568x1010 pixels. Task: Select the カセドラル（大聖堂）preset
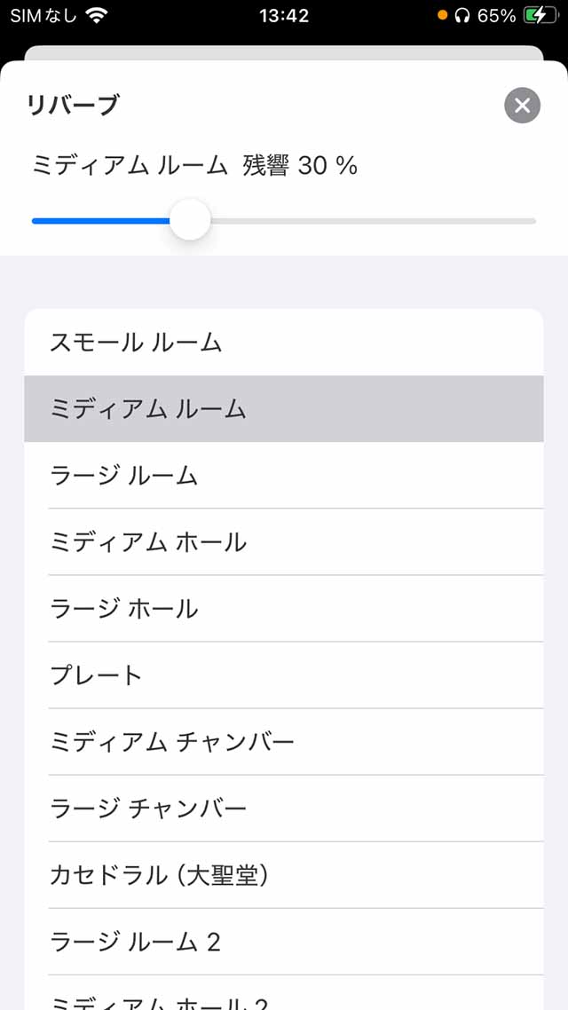tap(284, 874)
